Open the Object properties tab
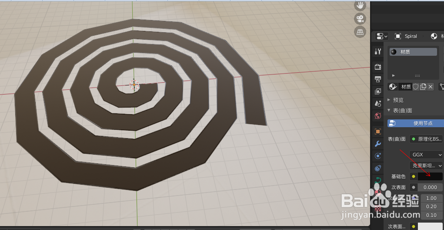 pos(378,131)
